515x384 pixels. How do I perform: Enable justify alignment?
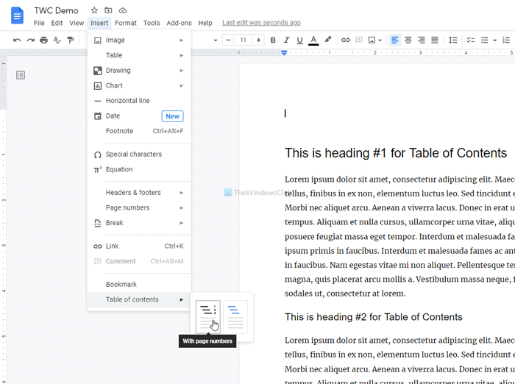click(x=435, y=40)
